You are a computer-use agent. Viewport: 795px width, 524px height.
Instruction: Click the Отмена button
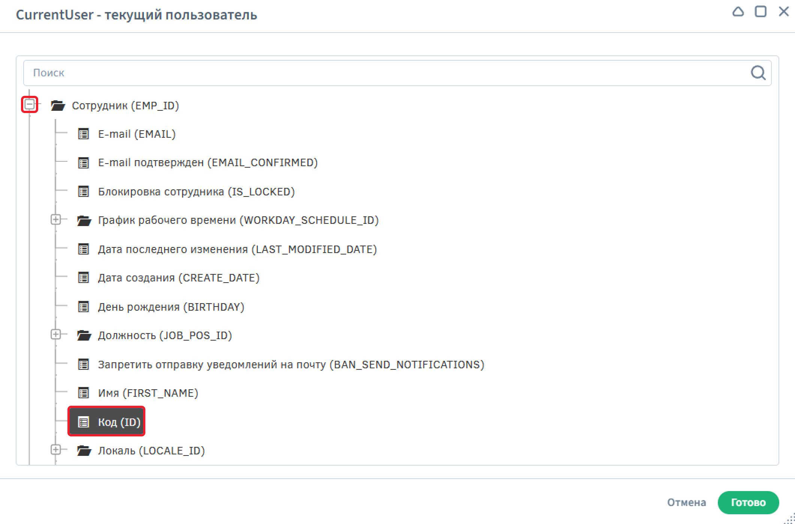[x=686, y=502]
